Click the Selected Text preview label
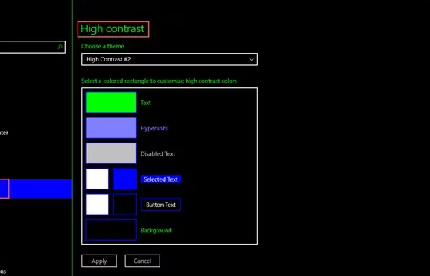The height and width of the screenshot is (276, 430). coord(160,179)
